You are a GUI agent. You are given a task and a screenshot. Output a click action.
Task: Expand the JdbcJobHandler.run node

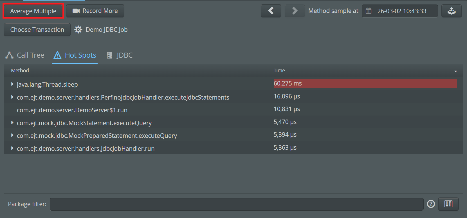click(x=12, y=148)
